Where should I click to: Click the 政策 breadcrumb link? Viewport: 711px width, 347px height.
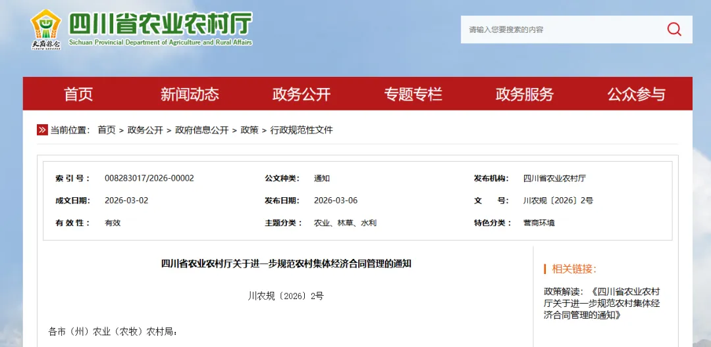250,130
